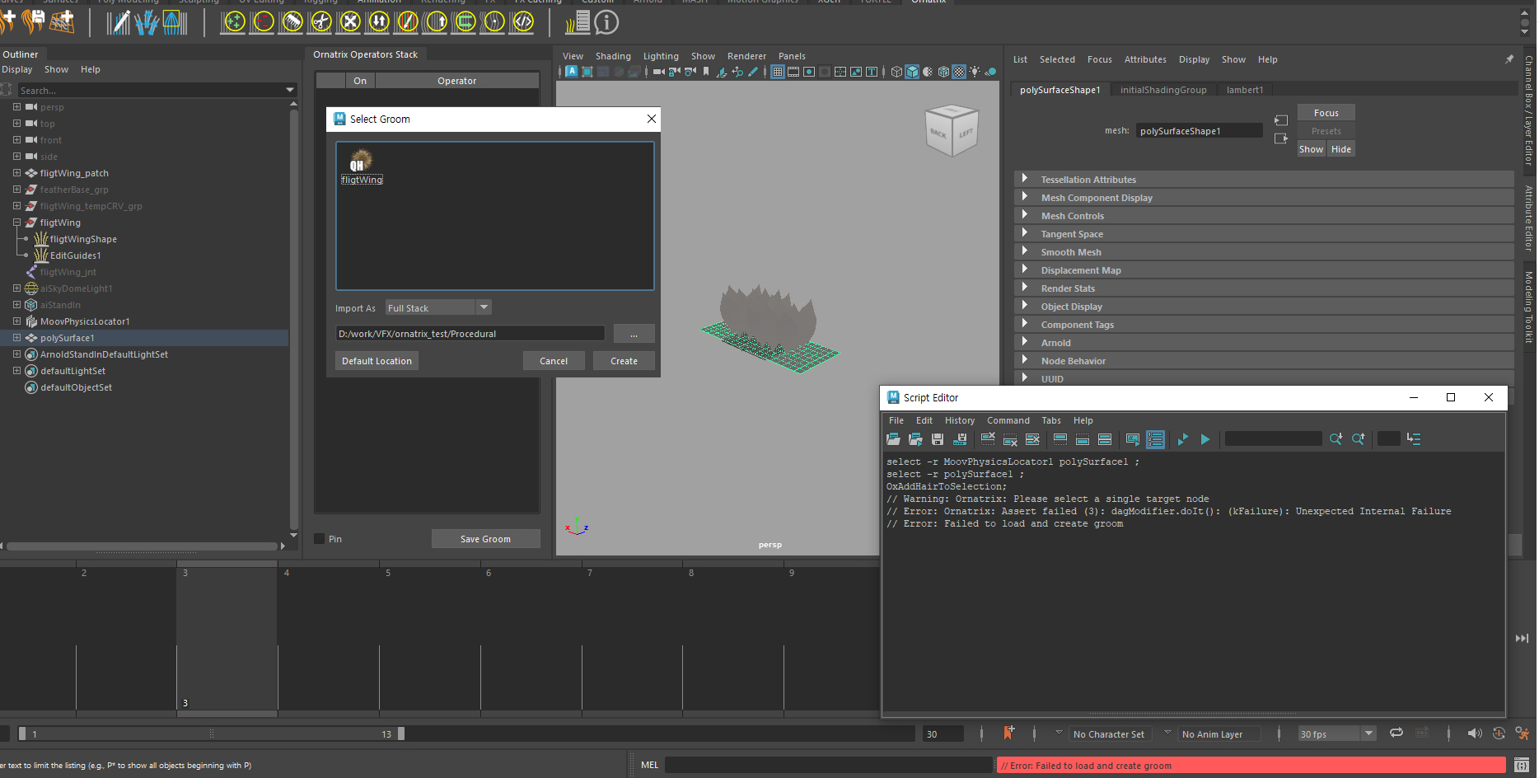Execute script with the play icon
Image resolution: width=1539 pixels, height=778 pixels.
(x=1205, y=439)
